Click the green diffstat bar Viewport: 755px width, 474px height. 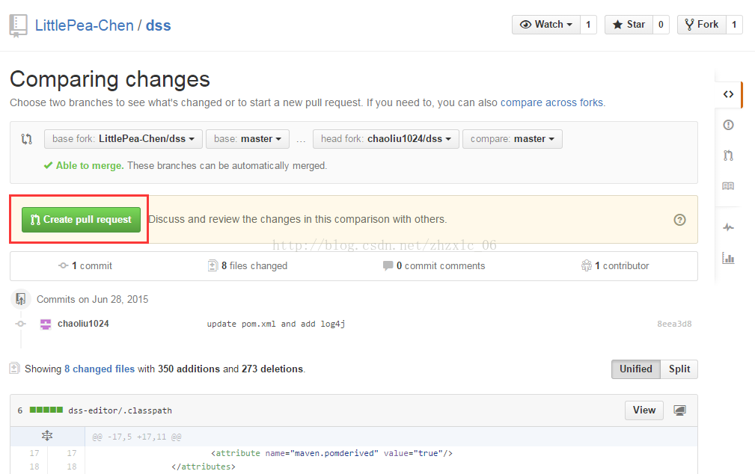[46, 410]
